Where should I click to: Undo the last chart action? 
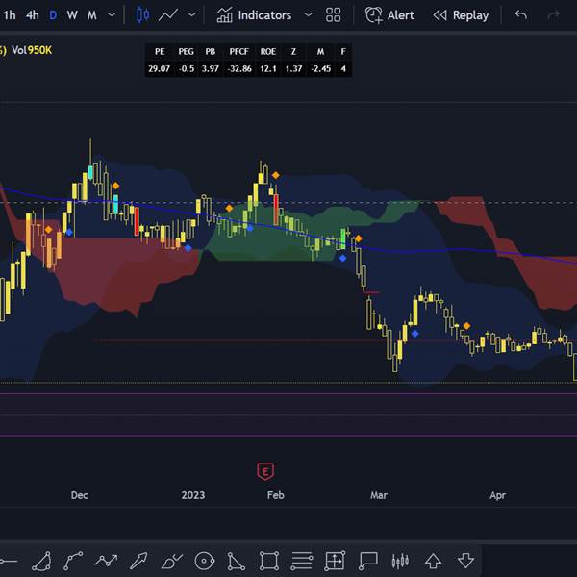tap(521, 15)
